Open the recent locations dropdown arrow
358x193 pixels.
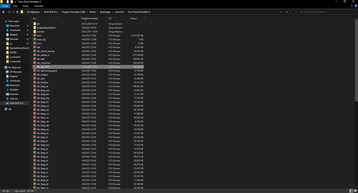point(13,12)
